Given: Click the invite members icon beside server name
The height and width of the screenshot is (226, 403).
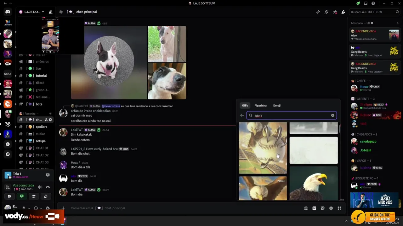Looking at the screenshot, I should point(50,12).
